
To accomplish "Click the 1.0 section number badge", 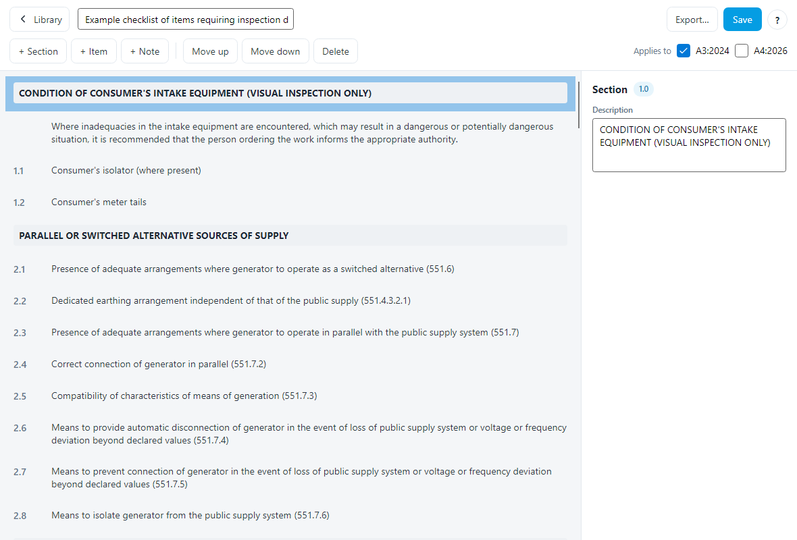I will point(644,89).
